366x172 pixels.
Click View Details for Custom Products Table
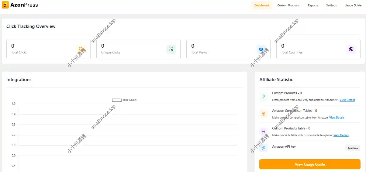tap(341, 135)
